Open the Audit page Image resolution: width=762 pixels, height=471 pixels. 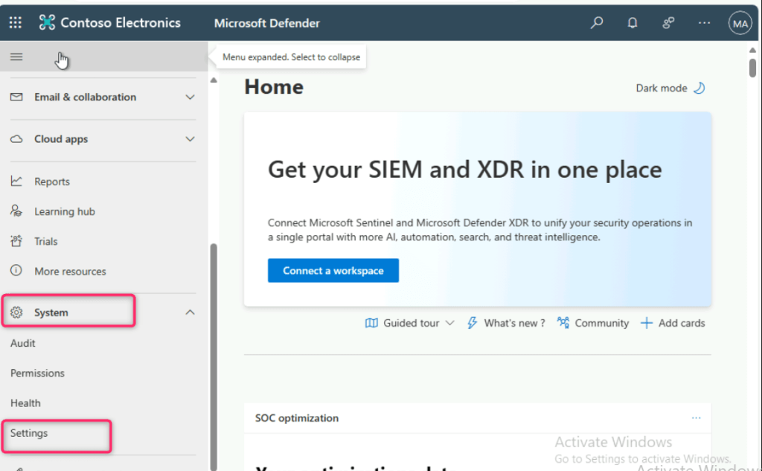click(23, 343)
